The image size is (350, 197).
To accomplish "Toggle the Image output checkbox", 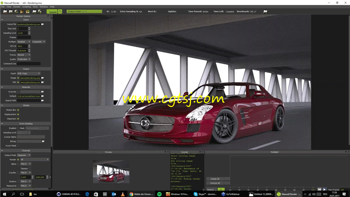I will click(x=18, y=78).
